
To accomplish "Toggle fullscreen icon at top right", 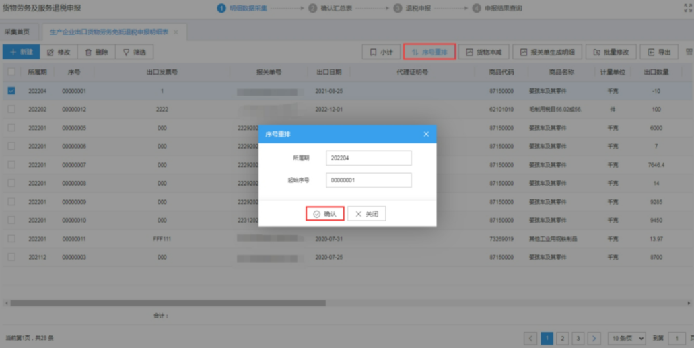I will coord(688,8).
